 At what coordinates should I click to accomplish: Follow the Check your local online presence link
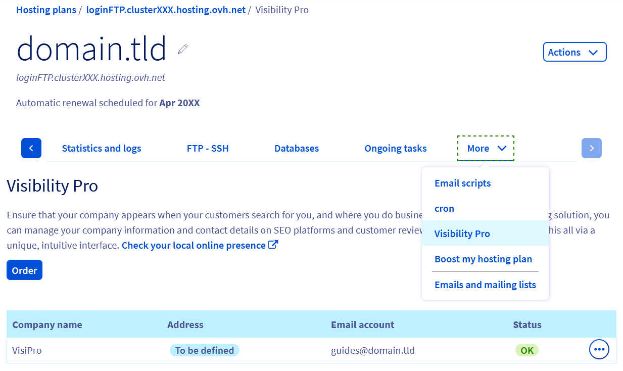193,245
